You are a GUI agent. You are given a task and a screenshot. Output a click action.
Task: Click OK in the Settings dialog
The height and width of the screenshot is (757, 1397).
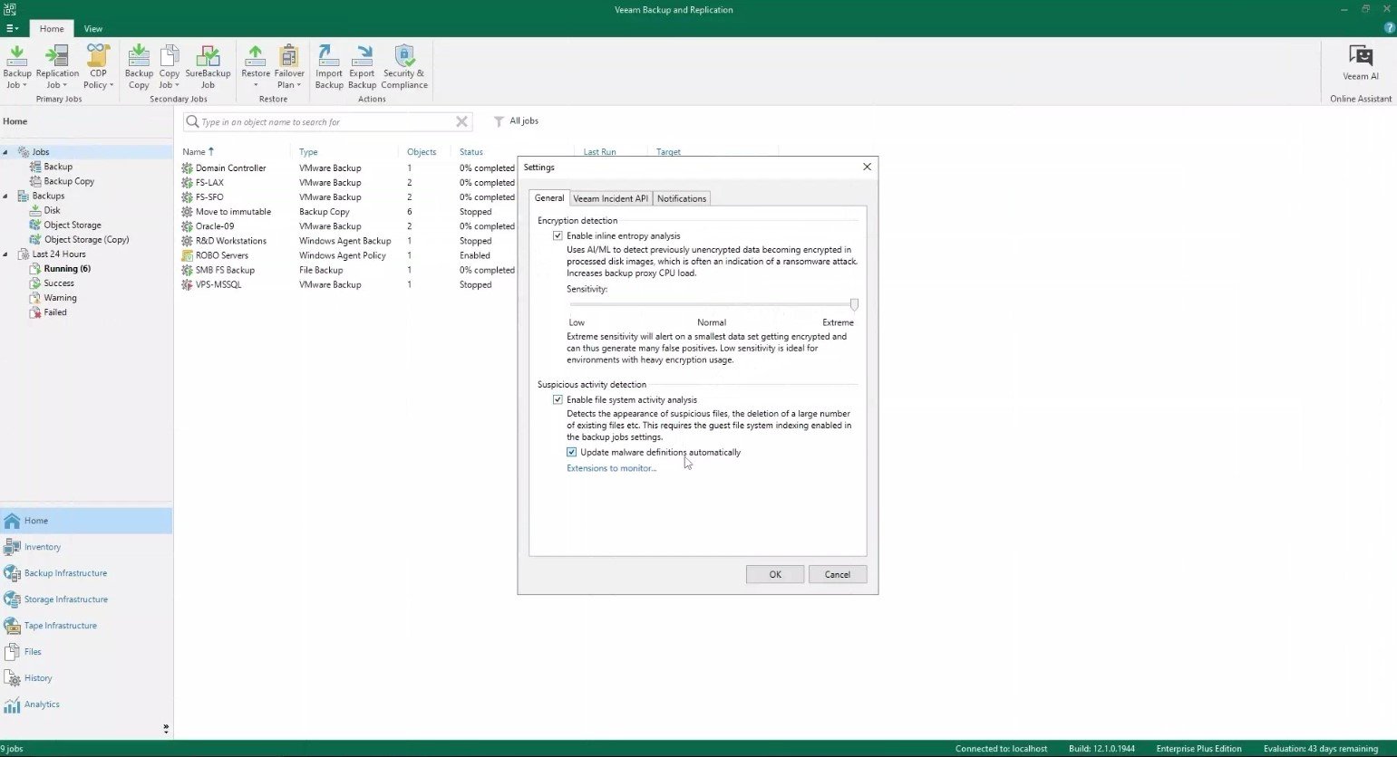point(775,574)
